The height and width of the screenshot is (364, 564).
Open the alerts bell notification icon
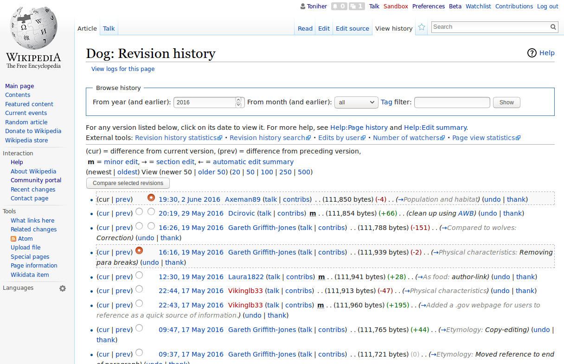pyautogui.click(x=339, y=6)
